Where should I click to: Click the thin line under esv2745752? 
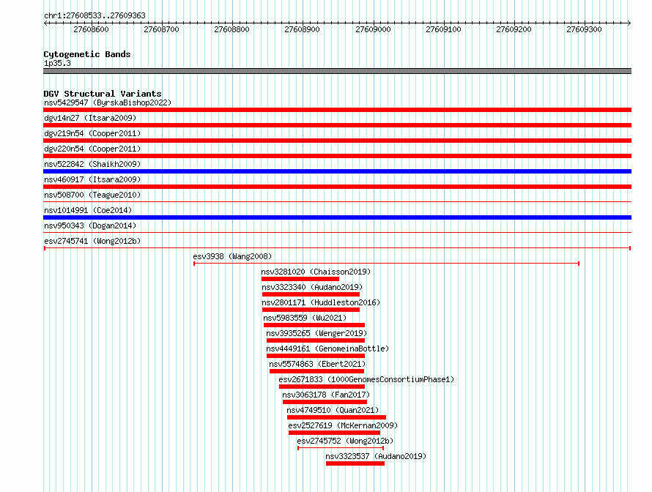[x=341, y=448]
